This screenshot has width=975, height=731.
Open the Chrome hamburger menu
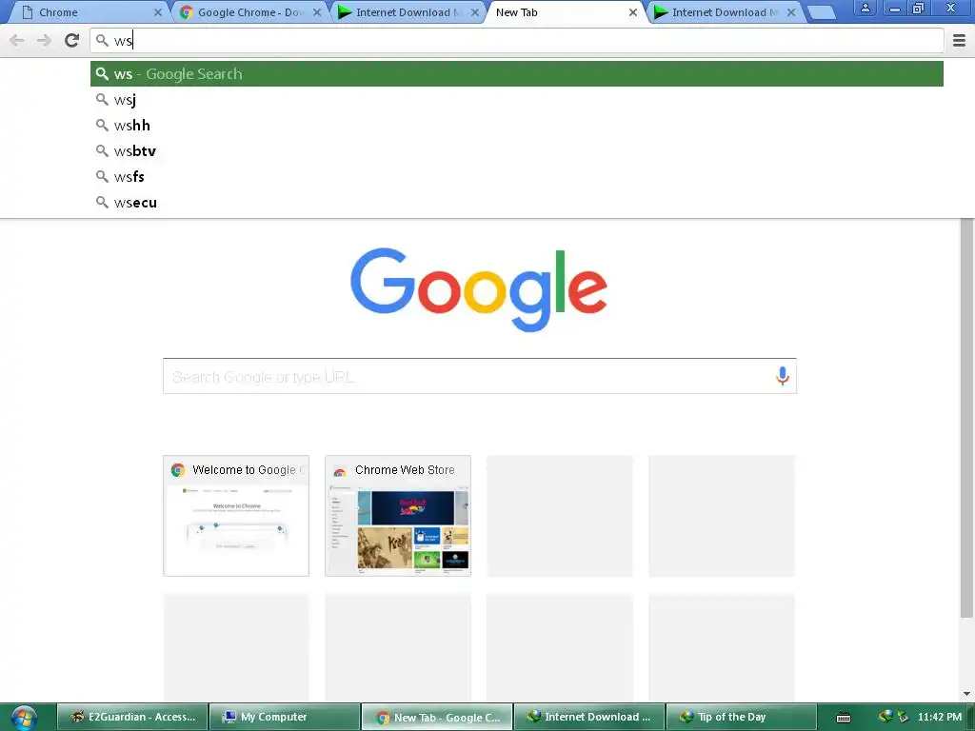click(959, 41)
